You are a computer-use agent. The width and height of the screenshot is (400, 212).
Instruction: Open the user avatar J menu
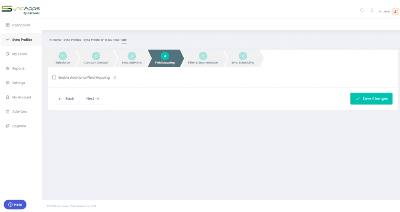point(395,12)
